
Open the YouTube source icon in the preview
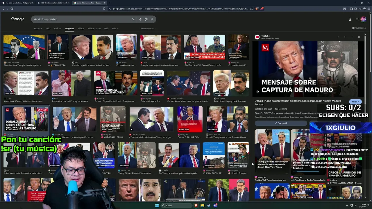click(257, 37)
